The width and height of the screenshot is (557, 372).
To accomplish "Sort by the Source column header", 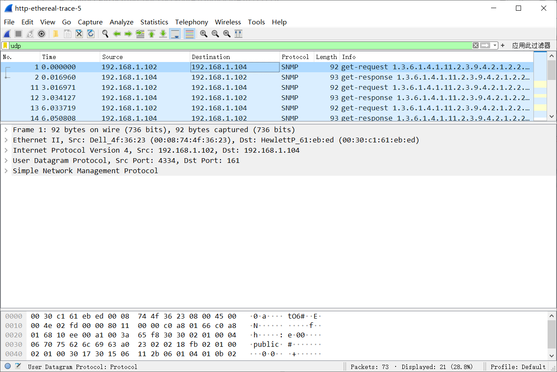I will click(x=145, y=57).
